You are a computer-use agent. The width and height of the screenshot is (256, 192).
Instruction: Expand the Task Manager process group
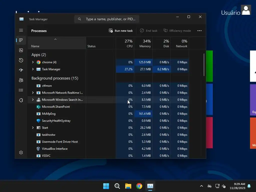tap(33, 69)
